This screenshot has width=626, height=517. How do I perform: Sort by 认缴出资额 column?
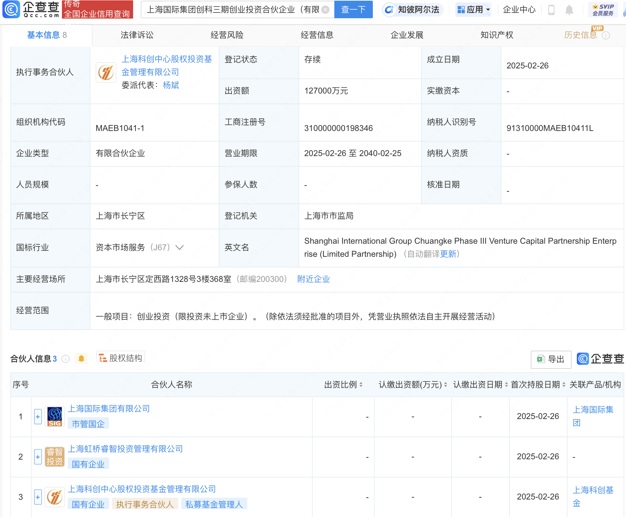tap(445, 385)
